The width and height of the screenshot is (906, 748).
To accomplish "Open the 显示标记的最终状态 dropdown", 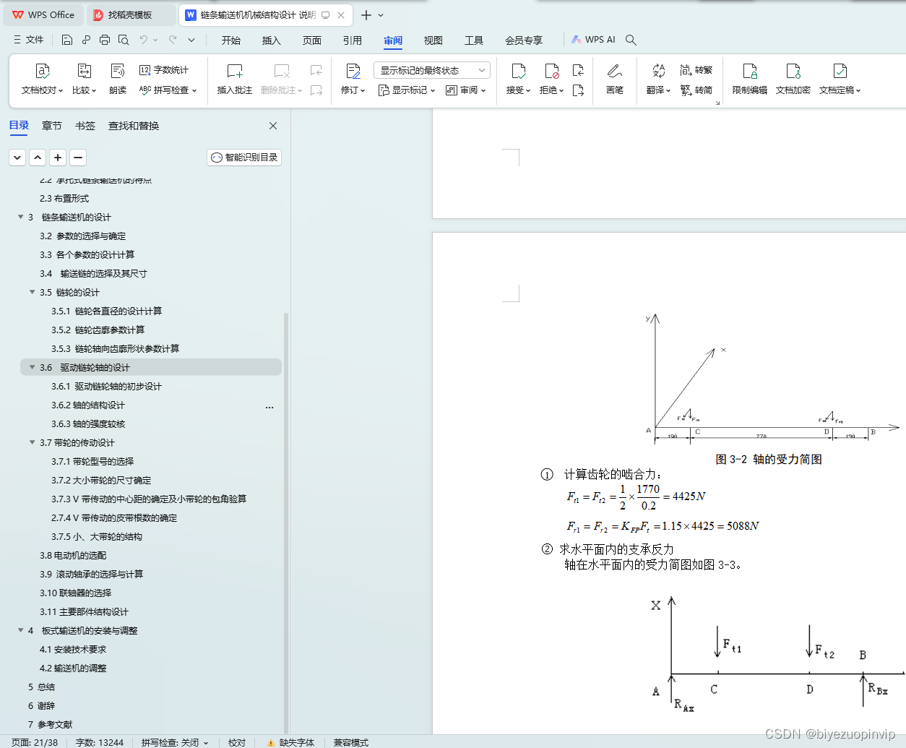I will 432,70.
